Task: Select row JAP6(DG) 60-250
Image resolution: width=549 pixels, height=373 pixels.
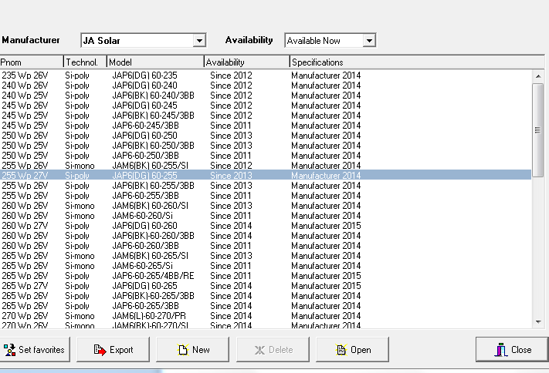Action: (x=266, y=136)
